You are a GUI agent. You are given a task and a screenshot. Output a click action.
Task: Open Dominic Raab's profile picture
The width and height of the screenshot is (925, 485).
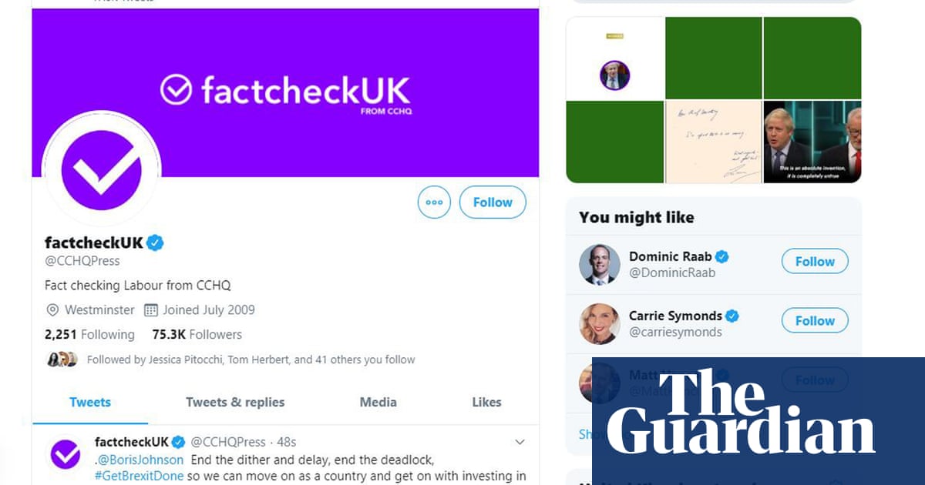point(600,265)
